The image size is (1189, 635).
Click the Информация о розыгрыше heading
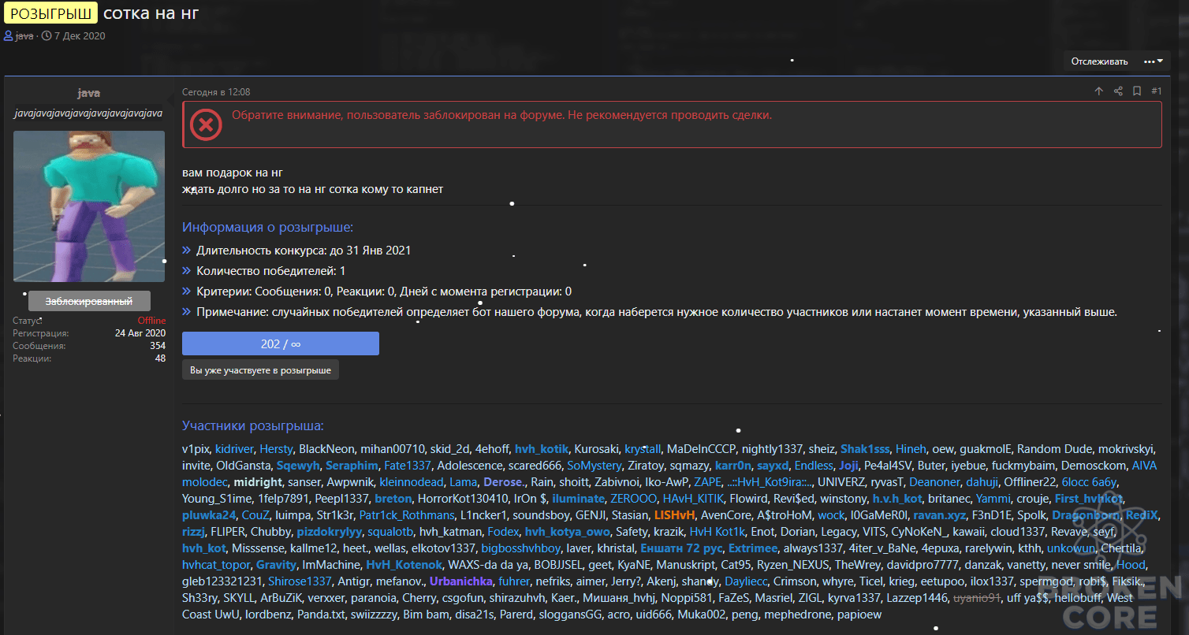click(x=268, y=228)
